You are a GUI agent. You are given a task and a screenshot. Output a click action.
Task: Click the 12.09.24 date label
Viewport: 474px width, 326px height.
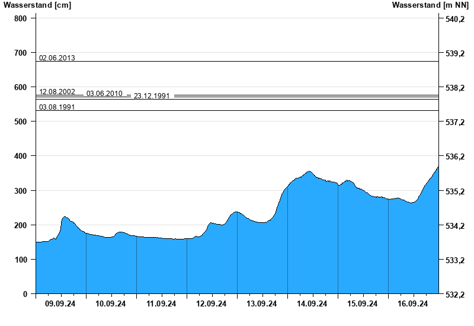[x=212, y=303]
